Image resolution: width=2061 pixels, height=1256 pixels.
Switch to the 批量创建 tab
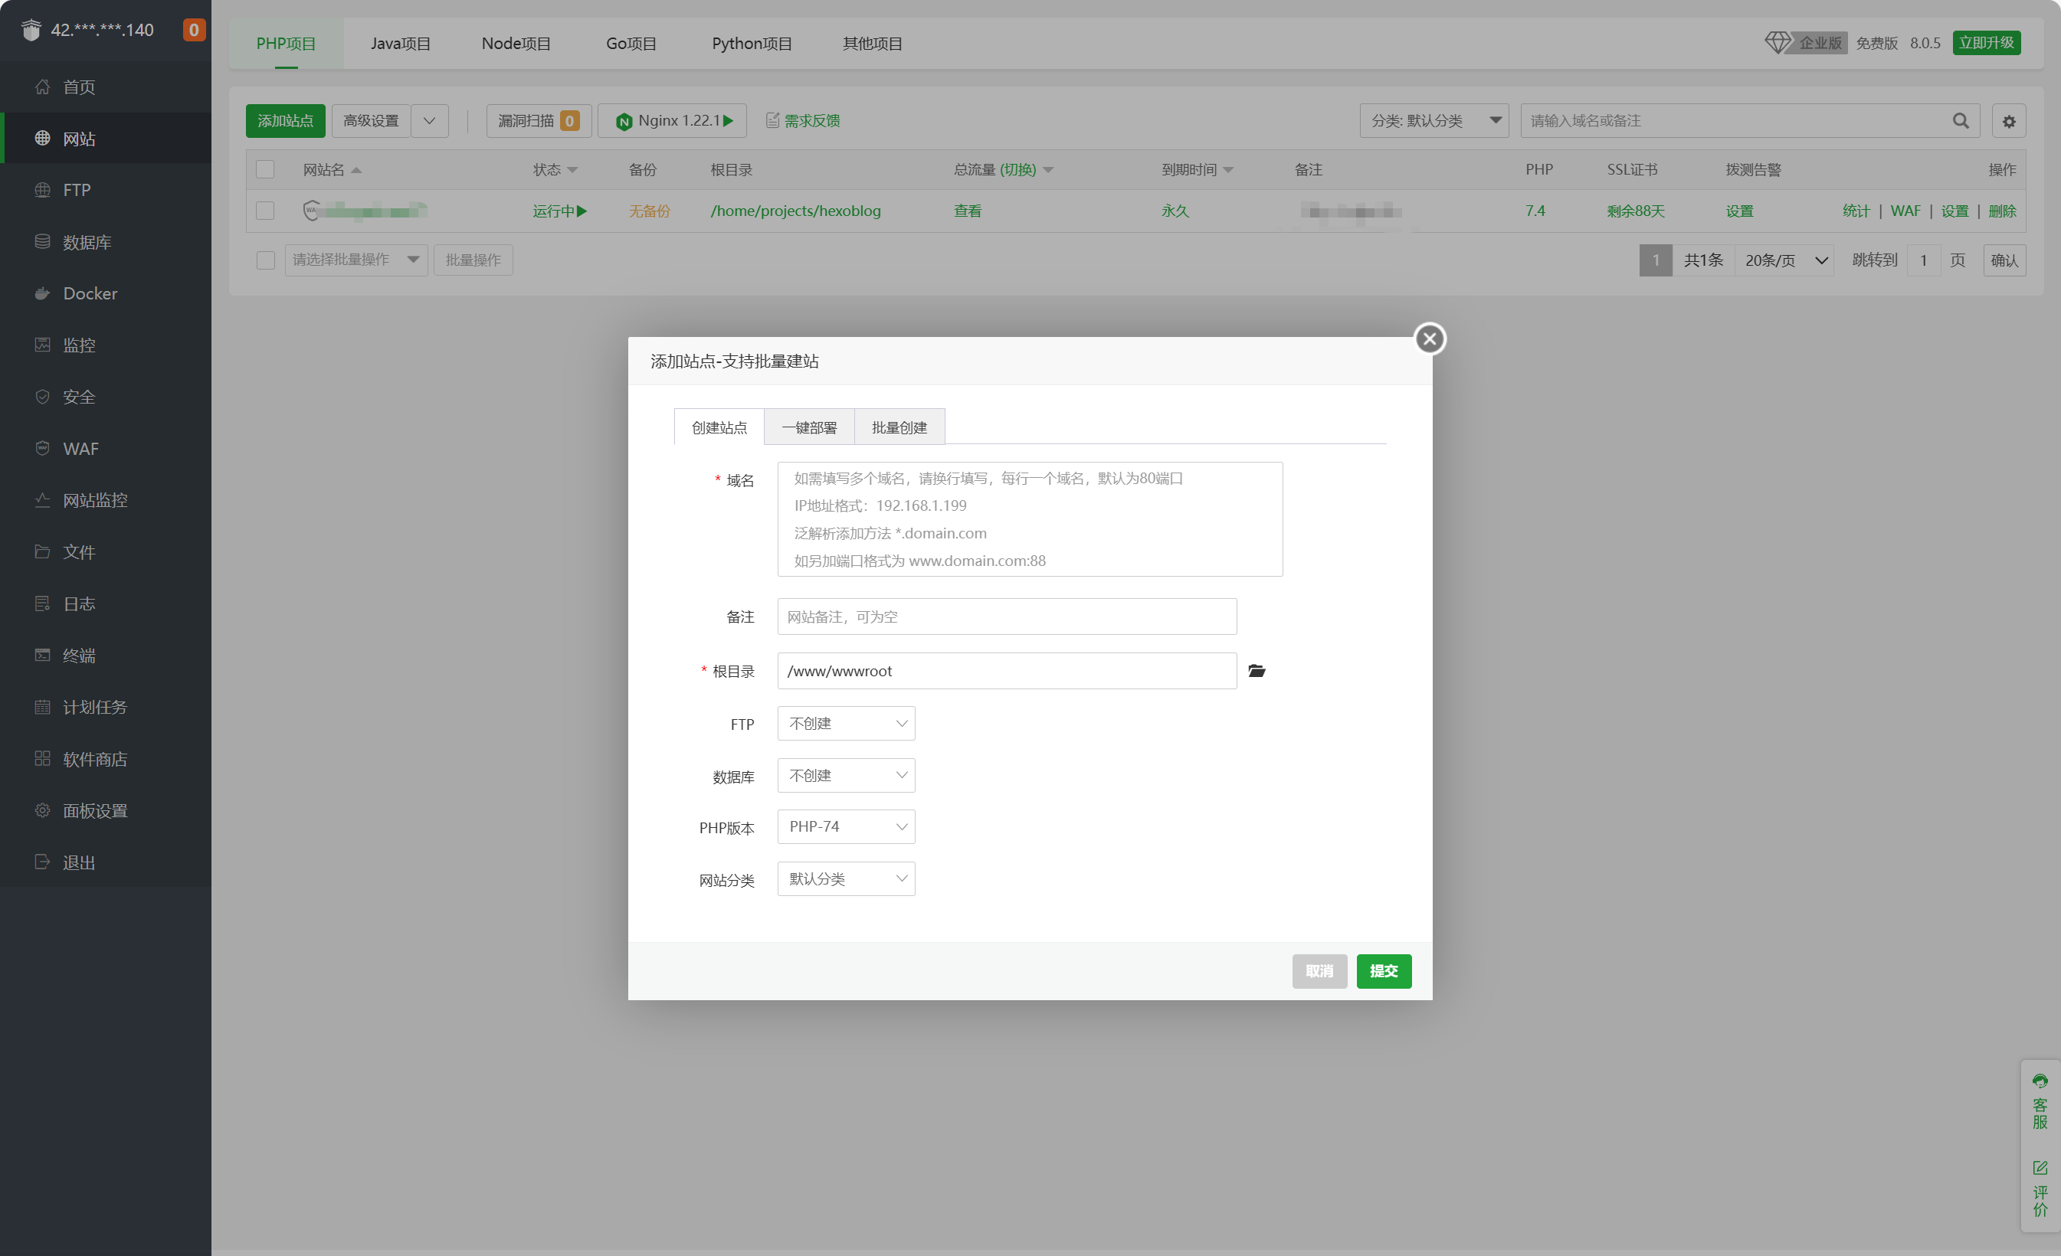pos(899,427)
